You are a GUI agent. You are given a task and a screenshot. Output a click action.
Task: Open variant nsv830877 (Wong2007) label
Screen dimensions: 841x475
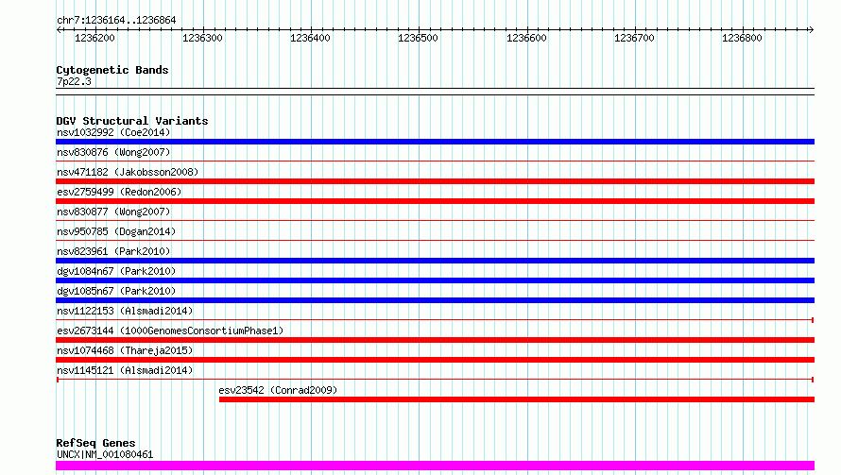113,212
